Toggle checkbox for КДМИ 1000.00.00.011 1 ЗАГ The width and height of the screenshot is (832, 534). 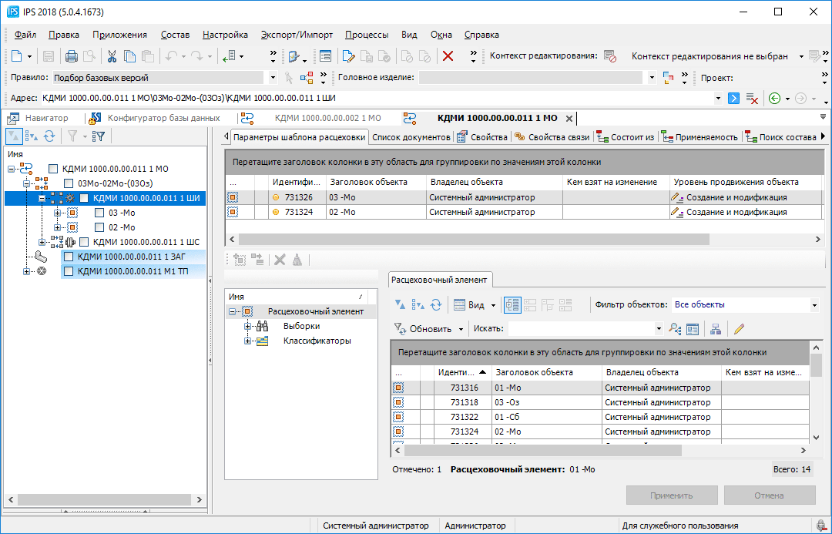pyautogui.click(x=69, y=257)
